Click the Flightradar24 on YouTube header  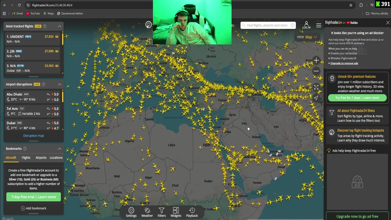[x=341, y=23]
